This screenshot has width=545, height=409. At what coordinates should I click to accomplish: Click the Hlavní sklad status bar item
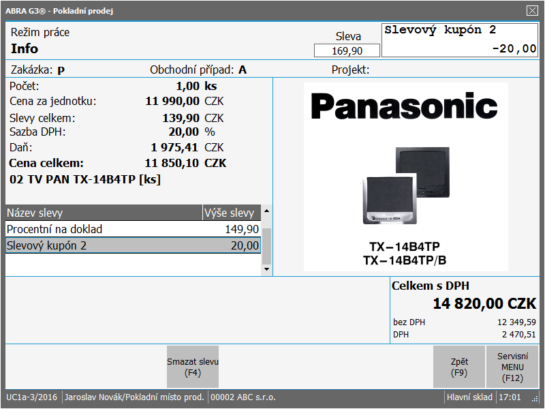pyautogui.click(x=469, y=397)
